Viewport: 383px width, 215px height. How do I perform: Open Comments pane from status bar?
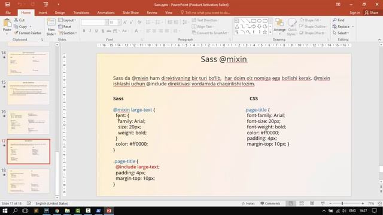click(x=270, y=203)
